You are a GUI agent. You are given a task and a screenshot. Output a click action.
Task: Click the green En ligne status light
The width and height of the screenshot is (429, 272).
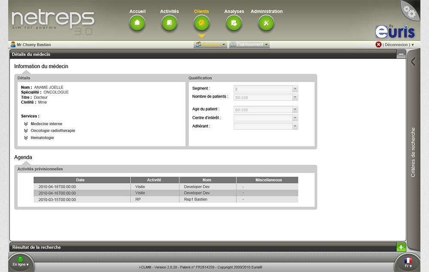pyautogui.click(x=20, y=259)
